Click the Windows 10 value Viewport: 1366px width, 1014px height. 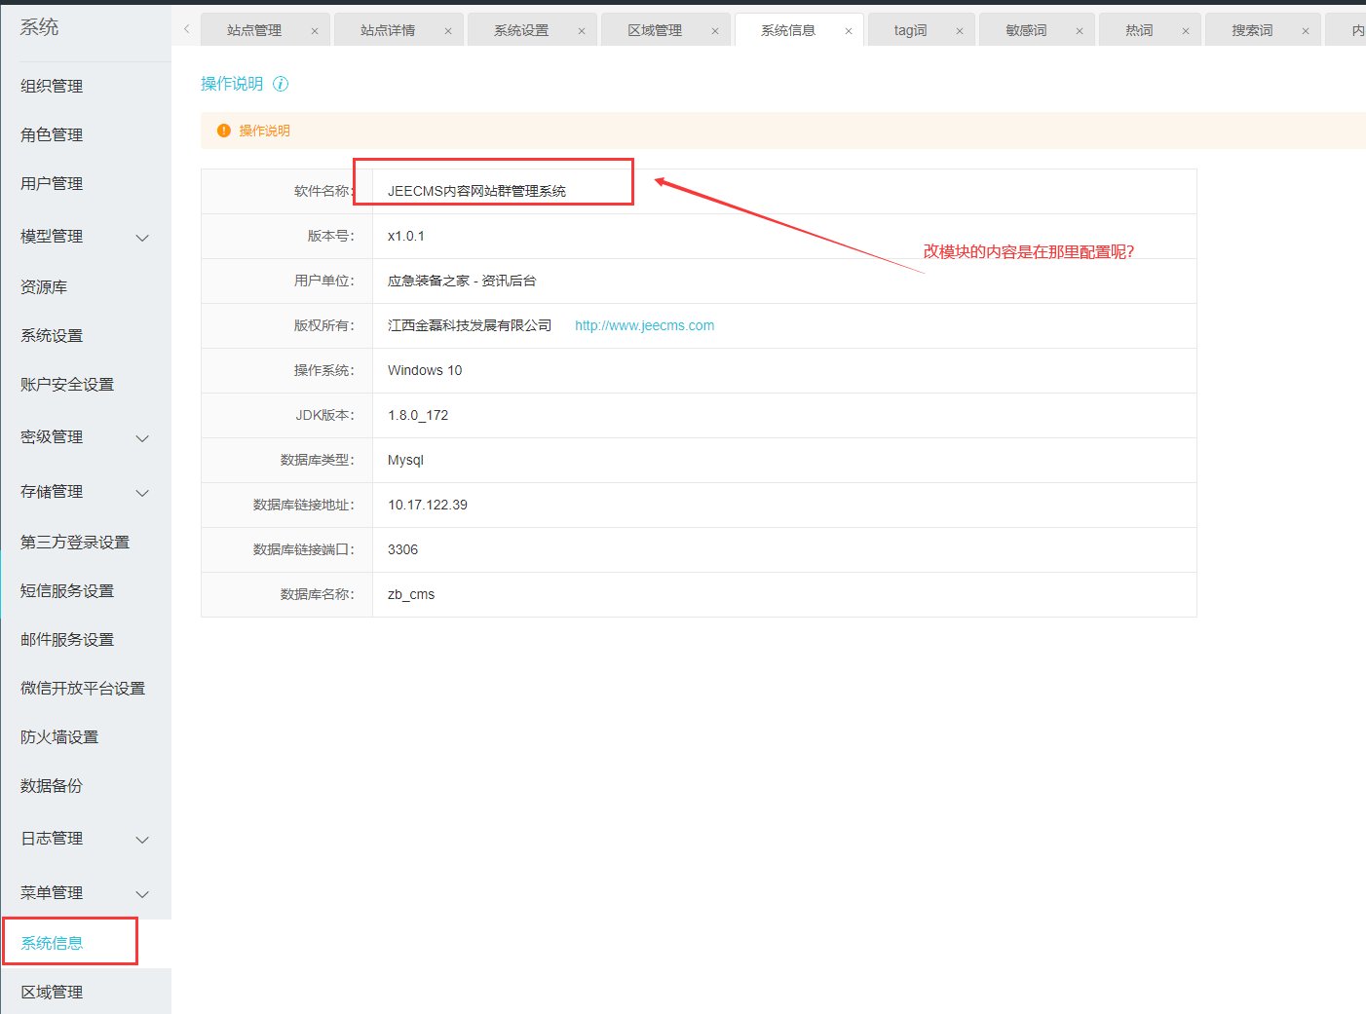(x=425, y=370)
